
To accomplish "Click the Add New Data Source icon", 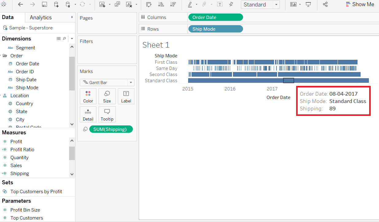I will (56, 4).
